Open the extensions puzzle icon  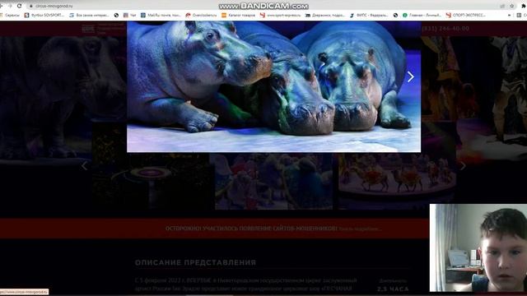pyautogui.click(x=524, y=6)
